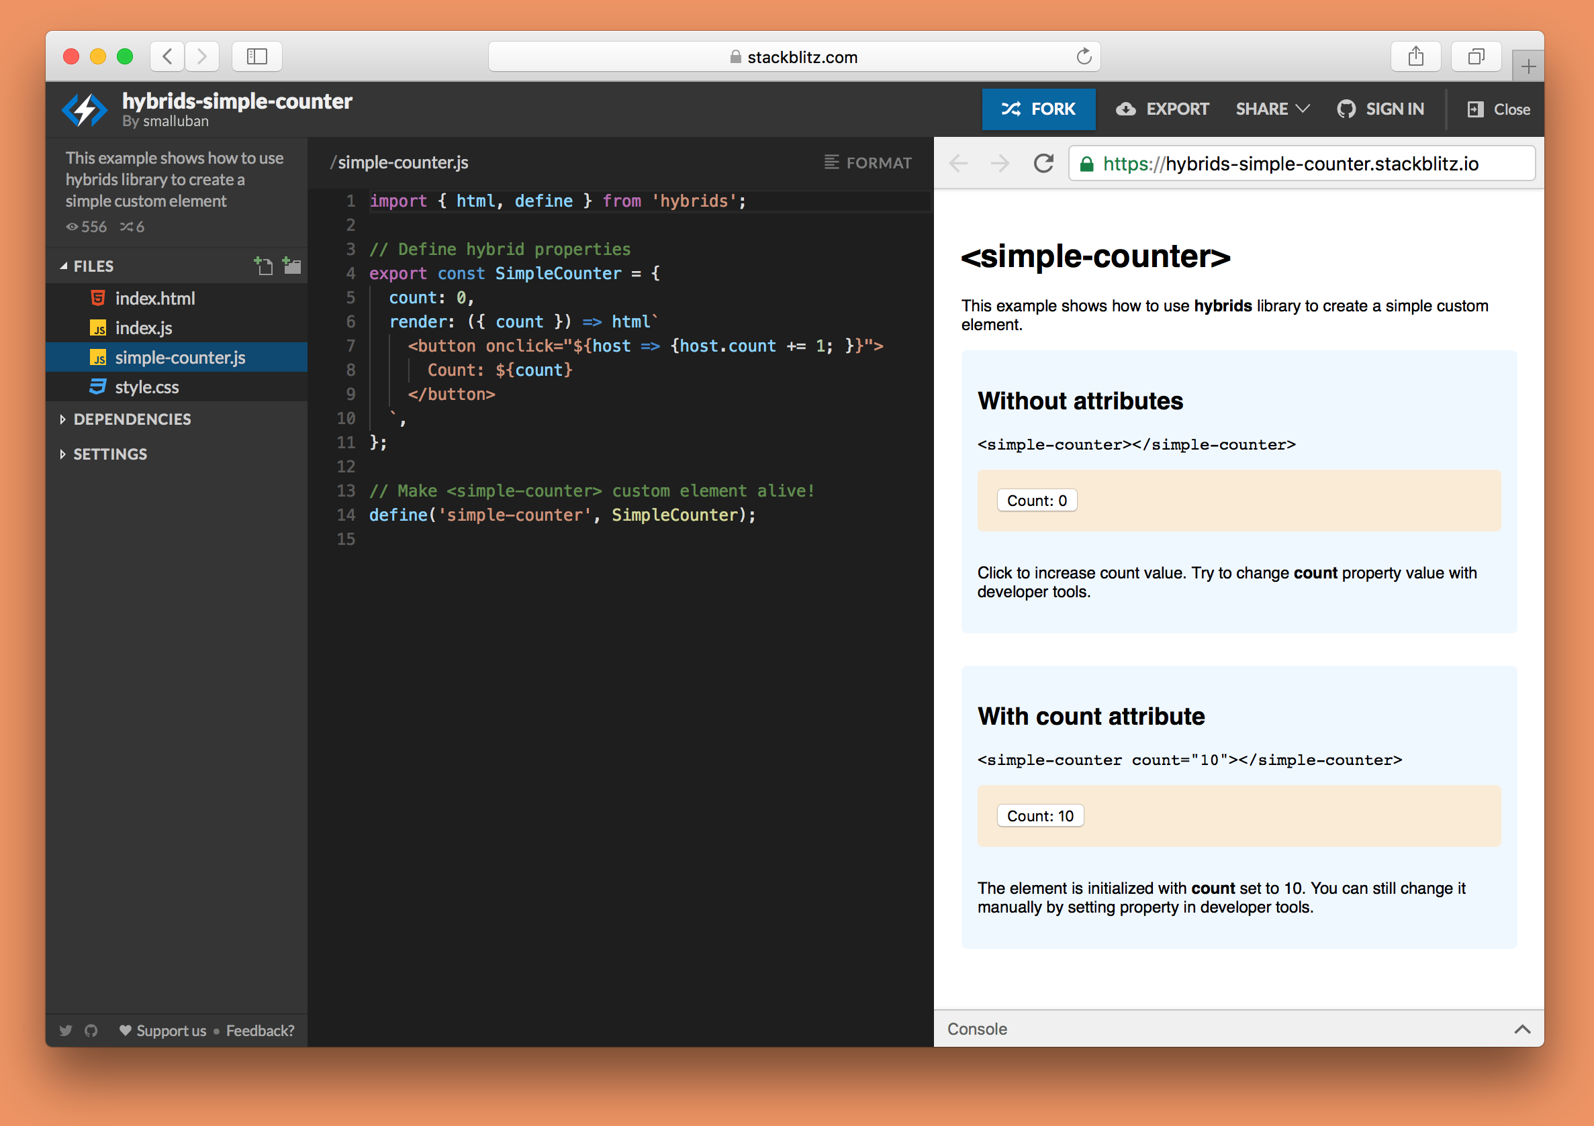Click FORMAT to format code

click(x=868, y=163)
